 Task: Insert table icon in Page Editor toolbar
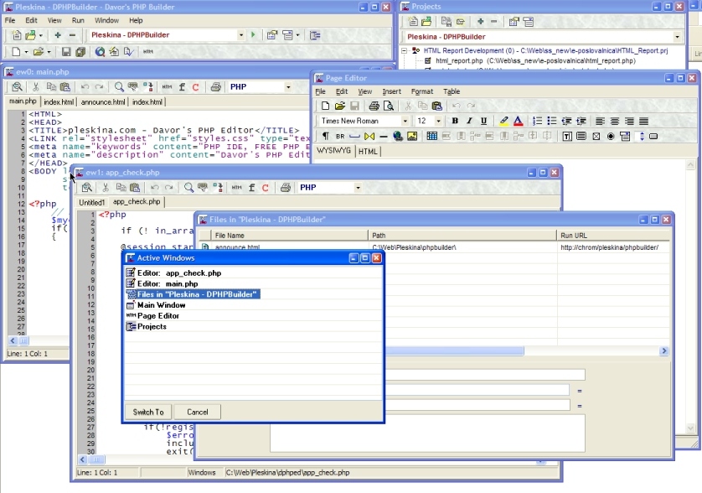pyautogui.click(x=431, y=137)
